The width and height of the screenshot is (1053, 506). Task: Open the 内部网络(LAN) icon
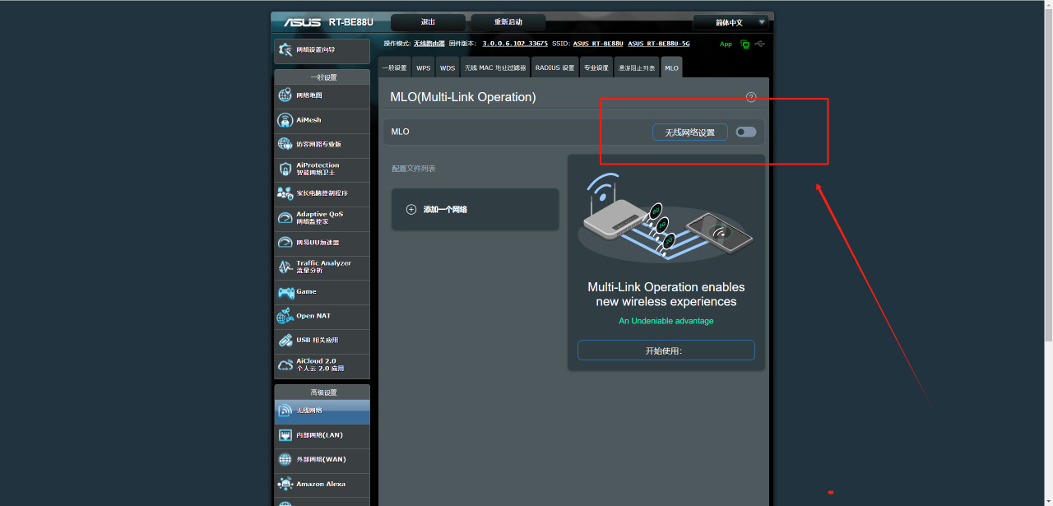(285, 435)
